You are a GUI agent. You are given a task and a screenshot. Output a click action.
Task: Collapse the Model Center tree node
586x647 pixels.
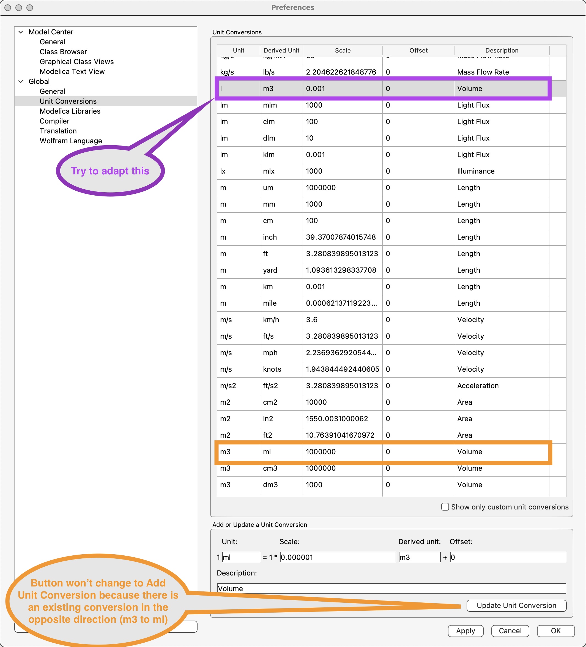pyautogui.click(x=21, y=32)
